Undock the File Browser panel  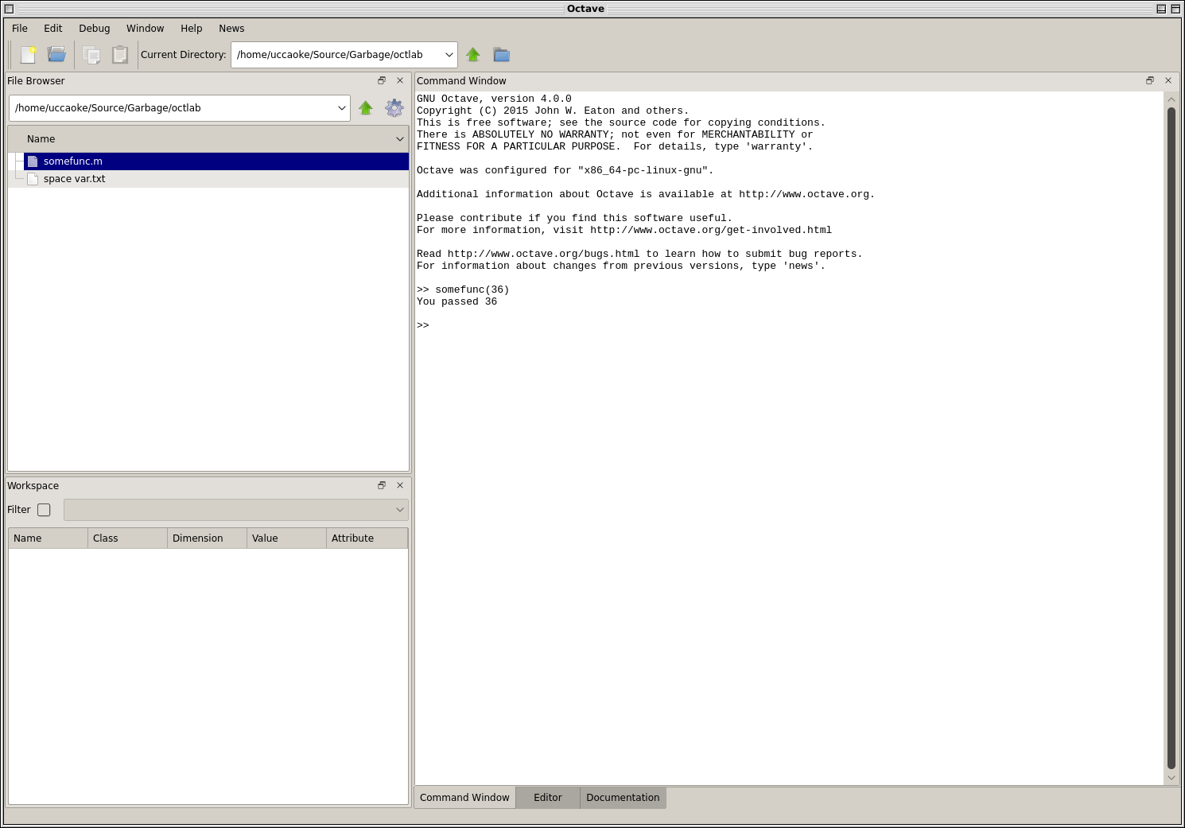(x=382, y=80)
